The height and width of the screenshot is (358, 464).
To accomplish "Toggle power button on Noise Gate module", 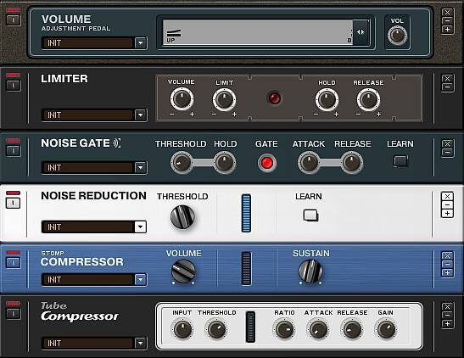I will [14, 151].
